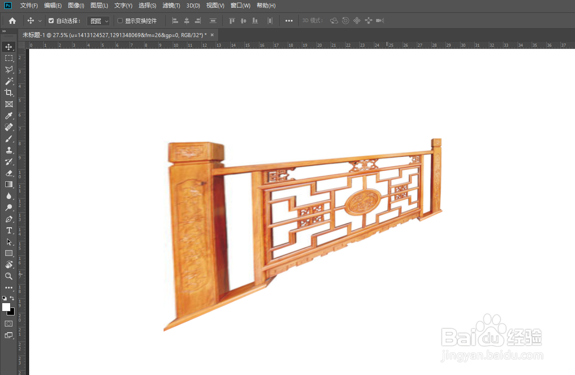Align bottom edges
Viewport: 575px width, 375px height.
pos(255,21)
